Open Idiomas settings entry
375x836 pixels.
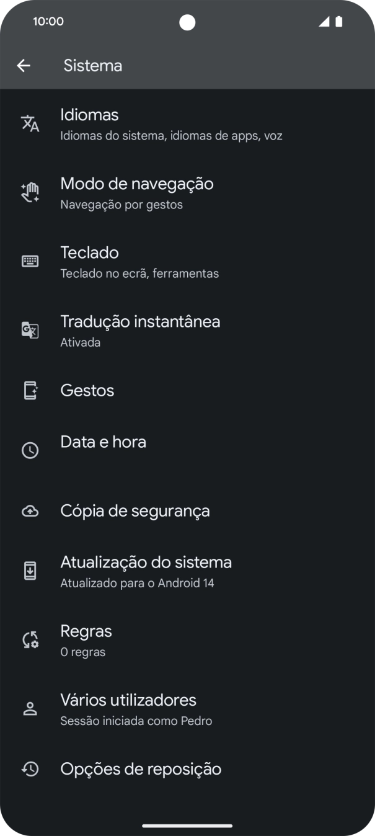tap(170, 124)
